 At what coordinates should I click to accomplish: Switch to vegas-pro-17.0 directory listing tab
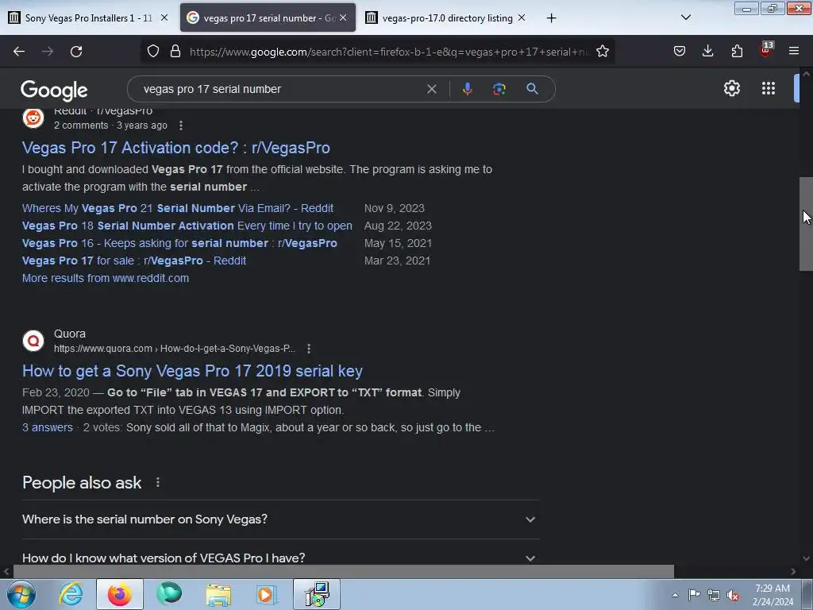[446, 17]
